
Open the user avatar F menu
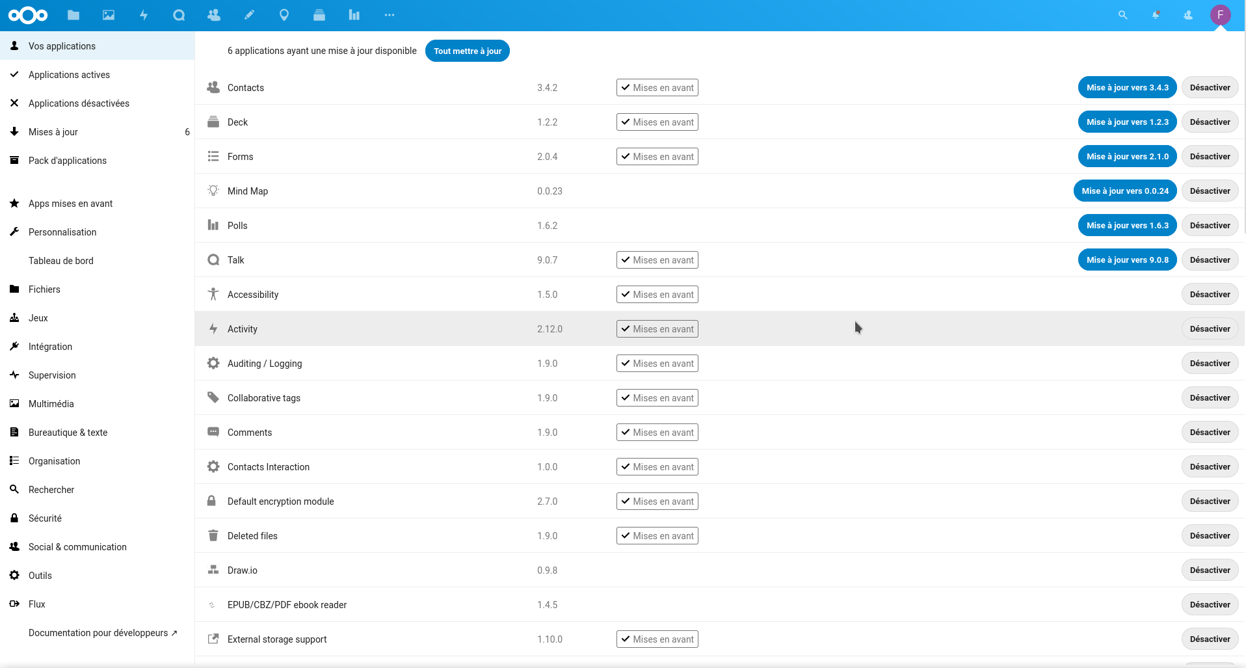1221,15
